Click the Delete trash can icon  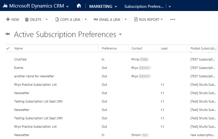[x=27, y=19]
